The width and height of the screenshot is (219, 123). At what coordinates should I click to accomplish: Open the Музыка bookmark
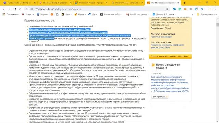coord(80,14)
